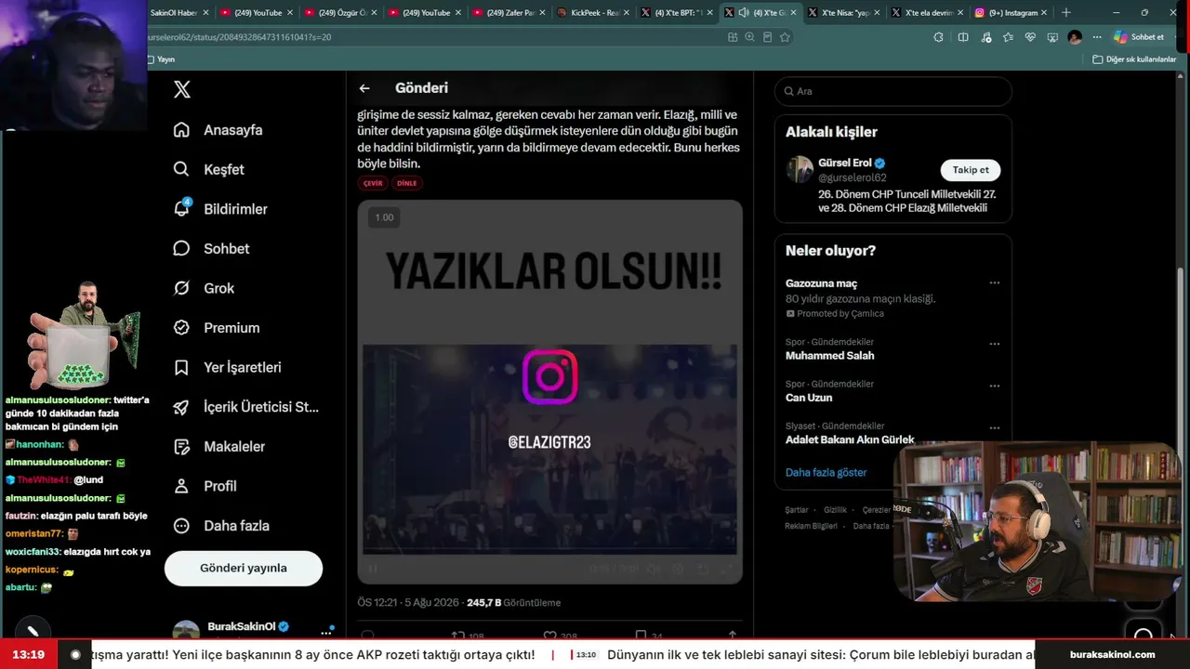
Task: Follow Gürsel Erol with Takip et
Action: coord(971,170)
